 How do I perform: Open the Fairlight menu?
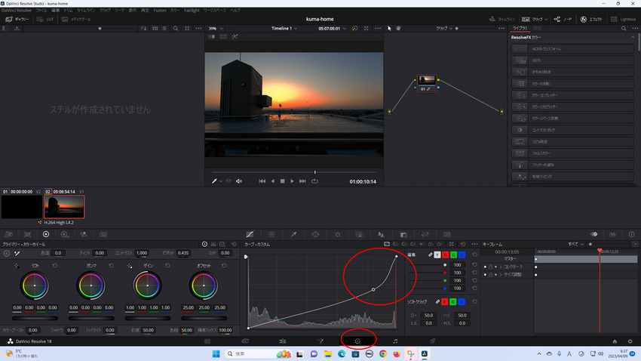click(192, 11)
